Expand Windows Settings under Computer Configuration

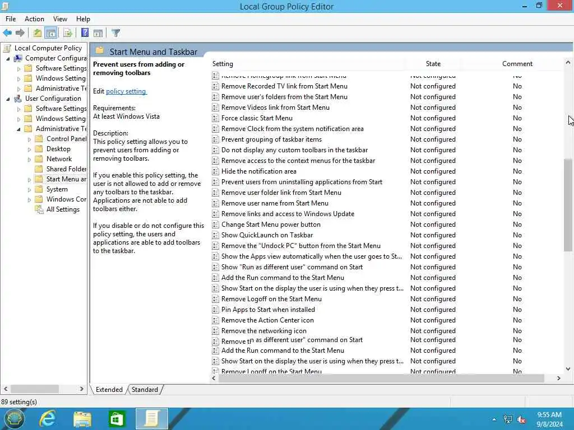18,78
